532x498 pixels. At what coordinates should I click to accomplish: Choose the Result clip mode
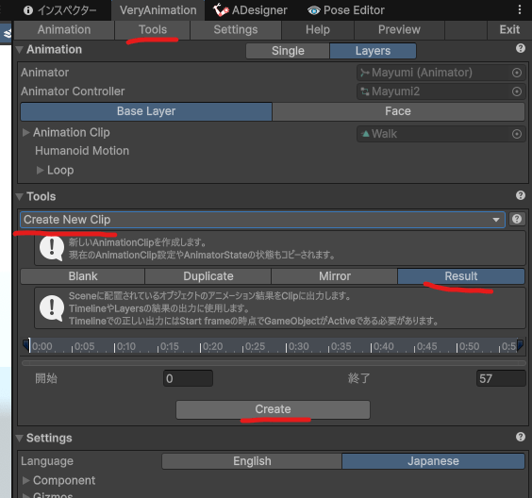[x=461, y=276]
